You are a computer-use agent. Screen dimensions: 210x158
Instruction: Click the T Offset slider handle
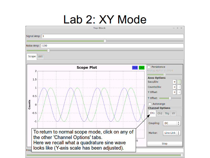(x=170, y=98)
